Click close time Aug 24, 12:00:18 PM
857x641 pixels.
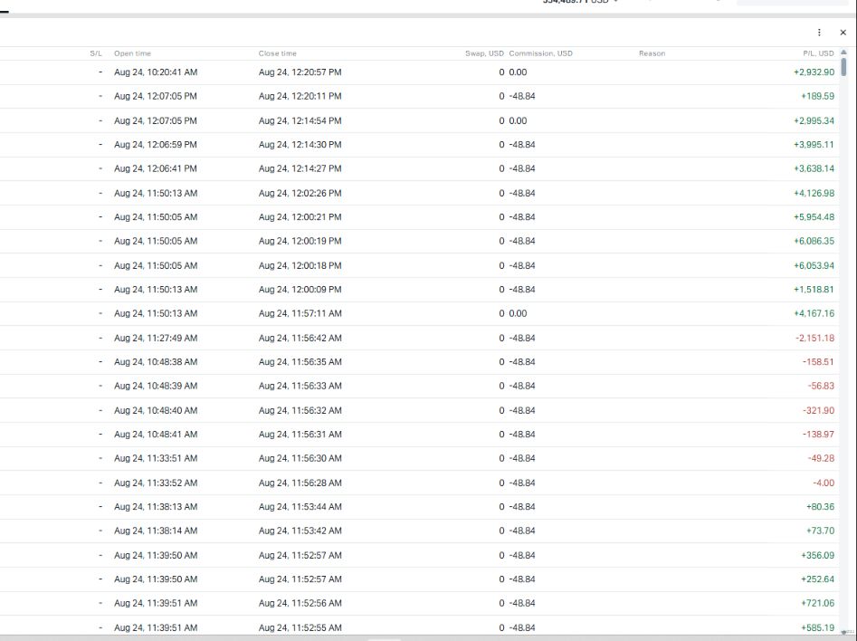[x=300, y=266]
